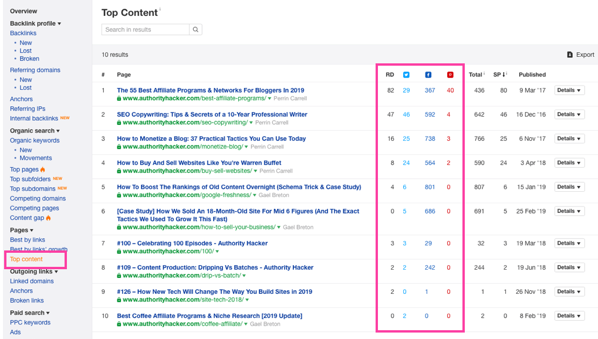Sort by the Published column header
598x339 pixels.
point(532,74)
